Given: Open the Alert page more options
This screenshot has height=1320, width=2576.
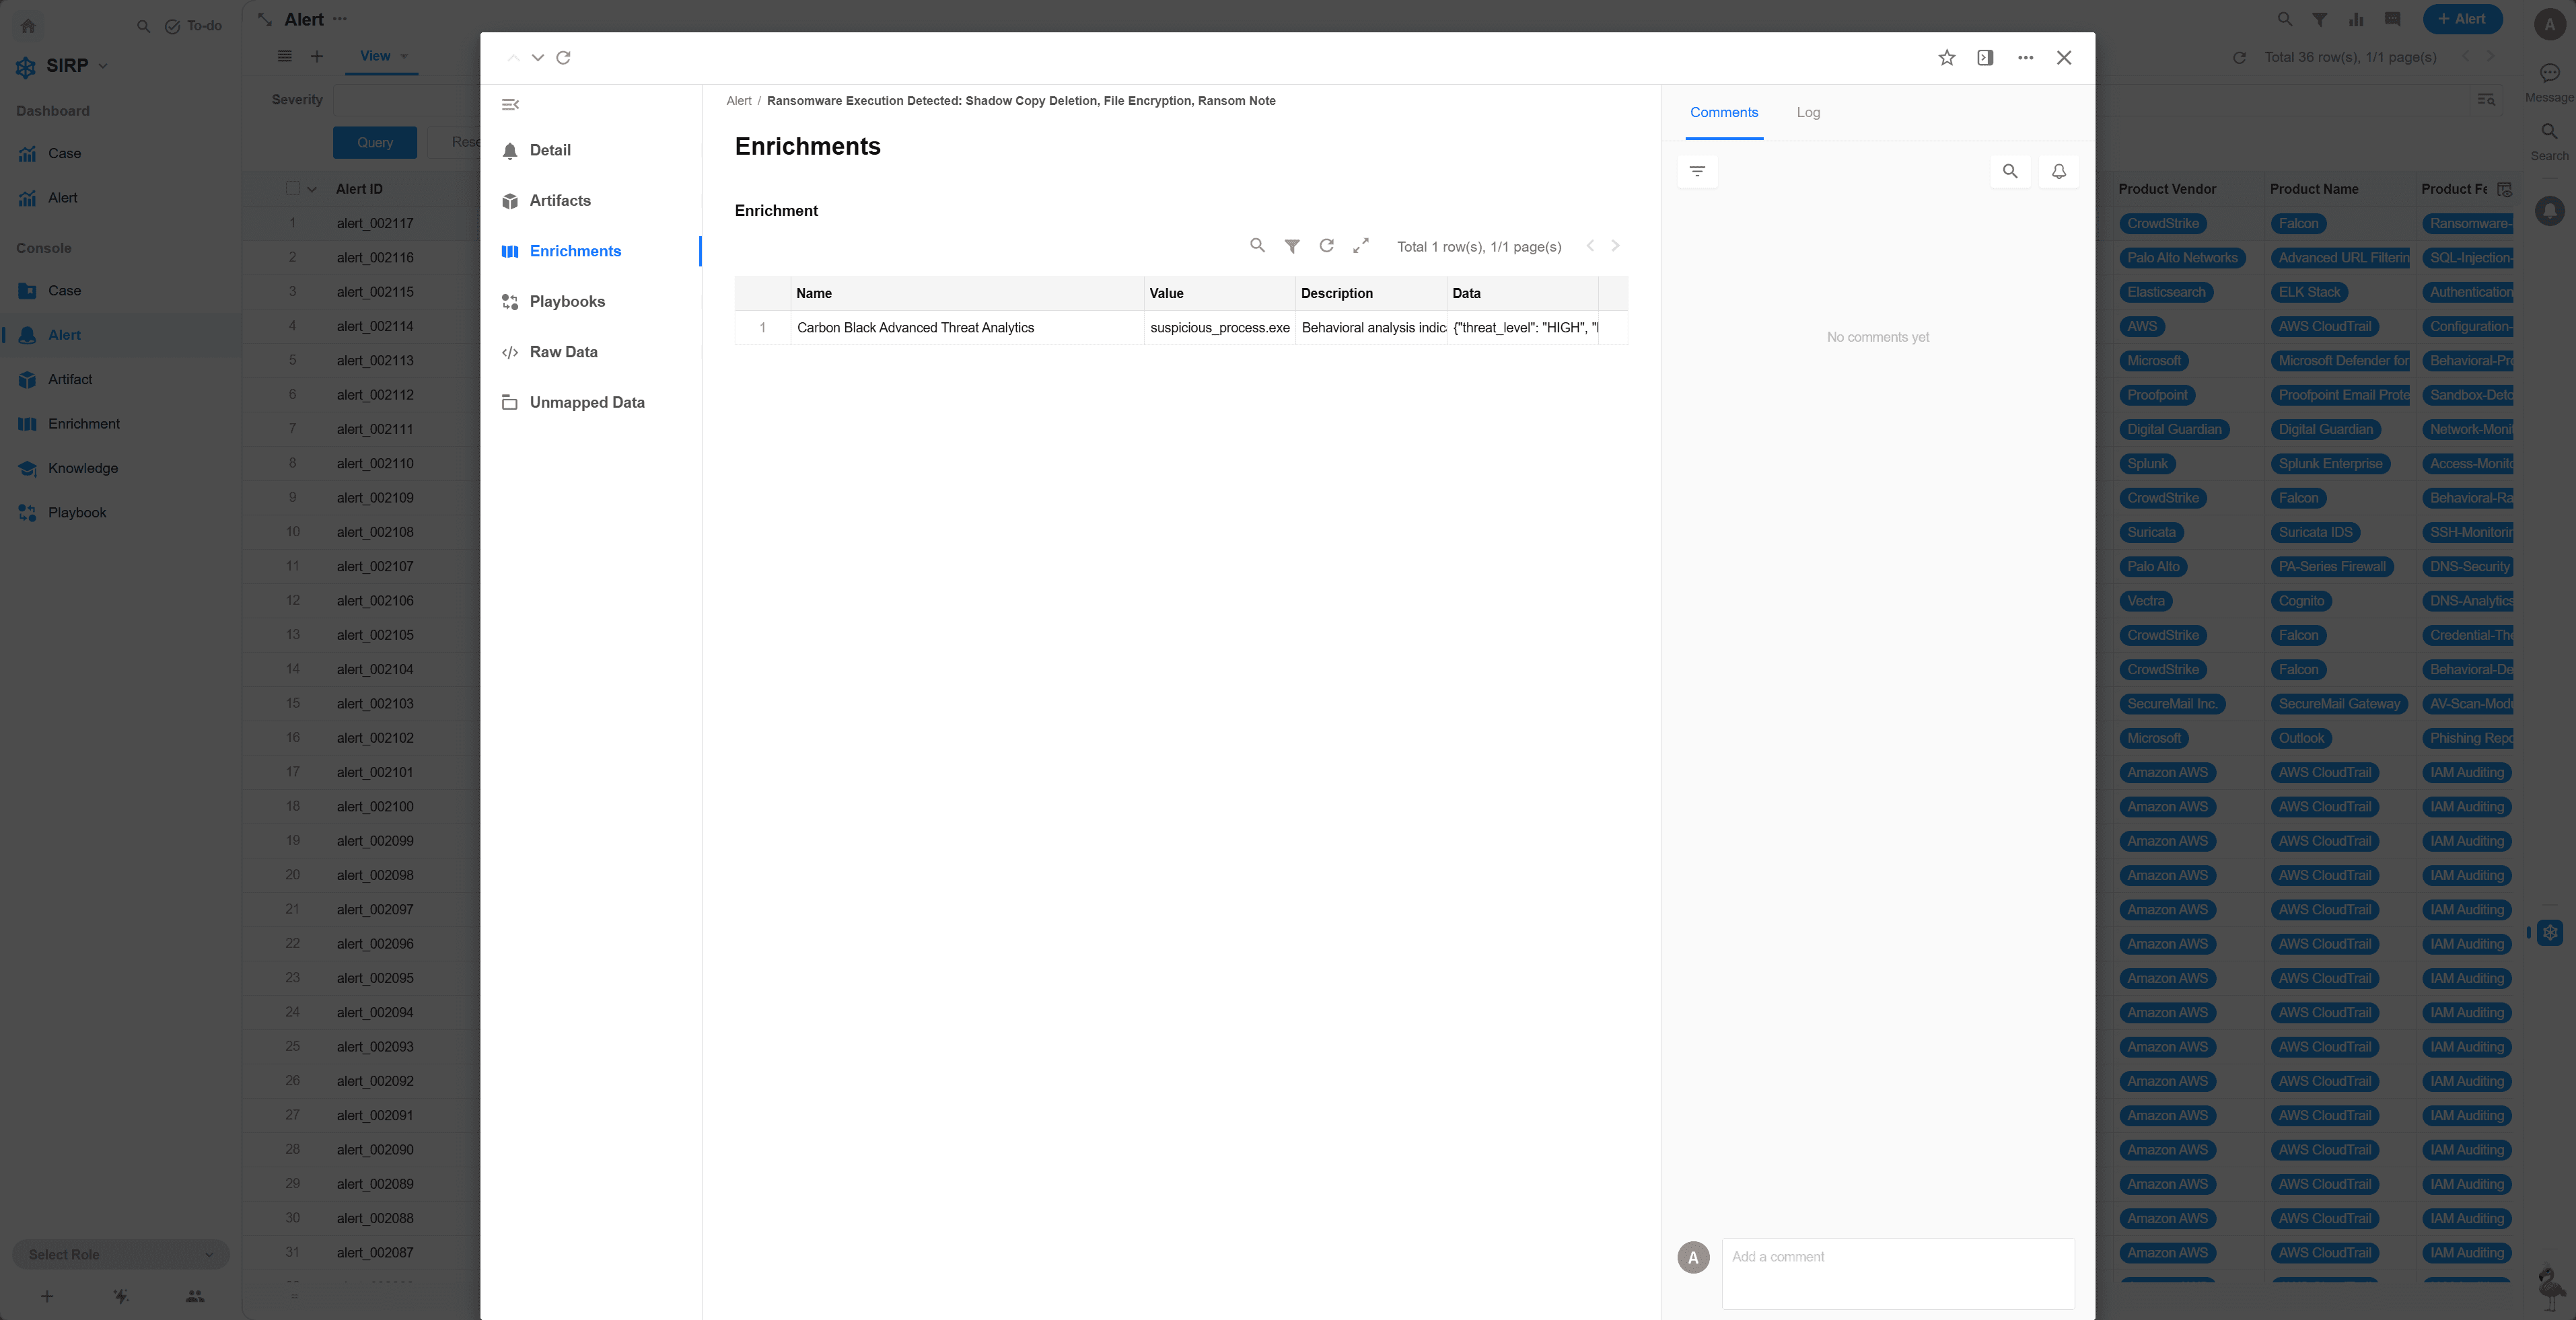Looking at the screenshot, I should point(340,19).
